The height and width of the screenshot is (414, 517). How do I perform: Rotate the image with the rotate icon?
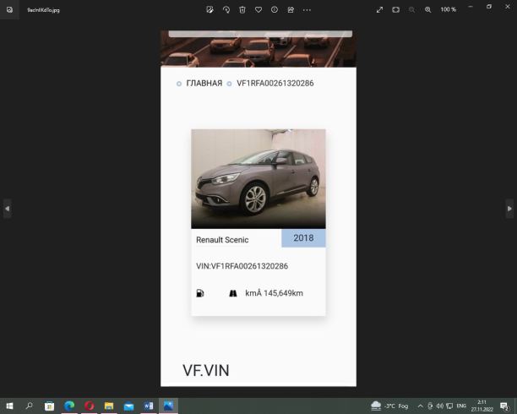coord(226,10)
